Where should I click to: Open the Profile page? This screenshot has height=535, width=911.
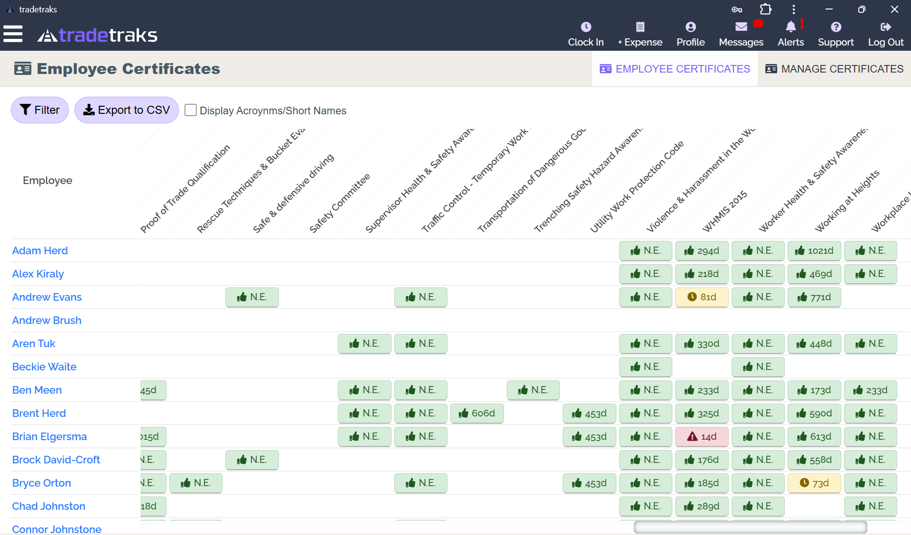click(x=690, y=34)
